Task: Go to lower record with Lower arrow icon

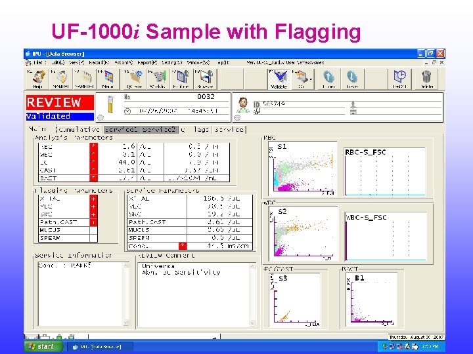Action: [x=352, y=79]
